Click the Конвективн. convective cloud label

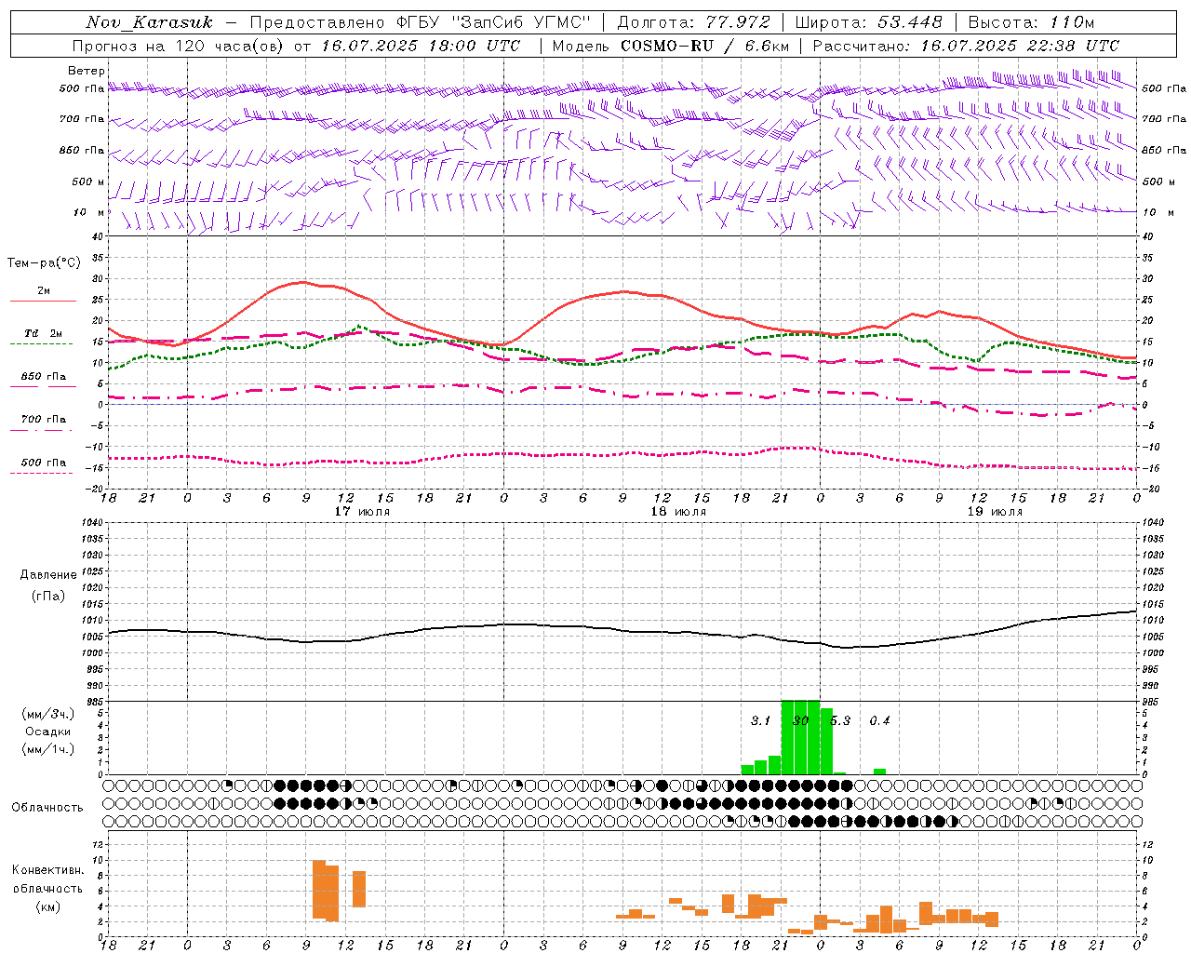click(x=47, y=870)
